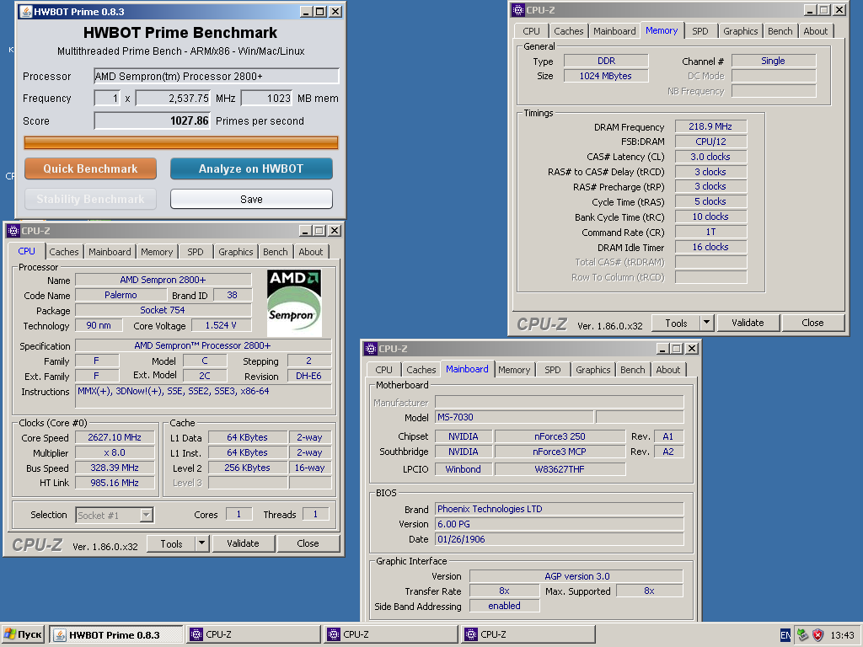Screen dimensions: 863x647
Task: Open Bench tab in CPU-Z Mainboard window
Action: 632,370
